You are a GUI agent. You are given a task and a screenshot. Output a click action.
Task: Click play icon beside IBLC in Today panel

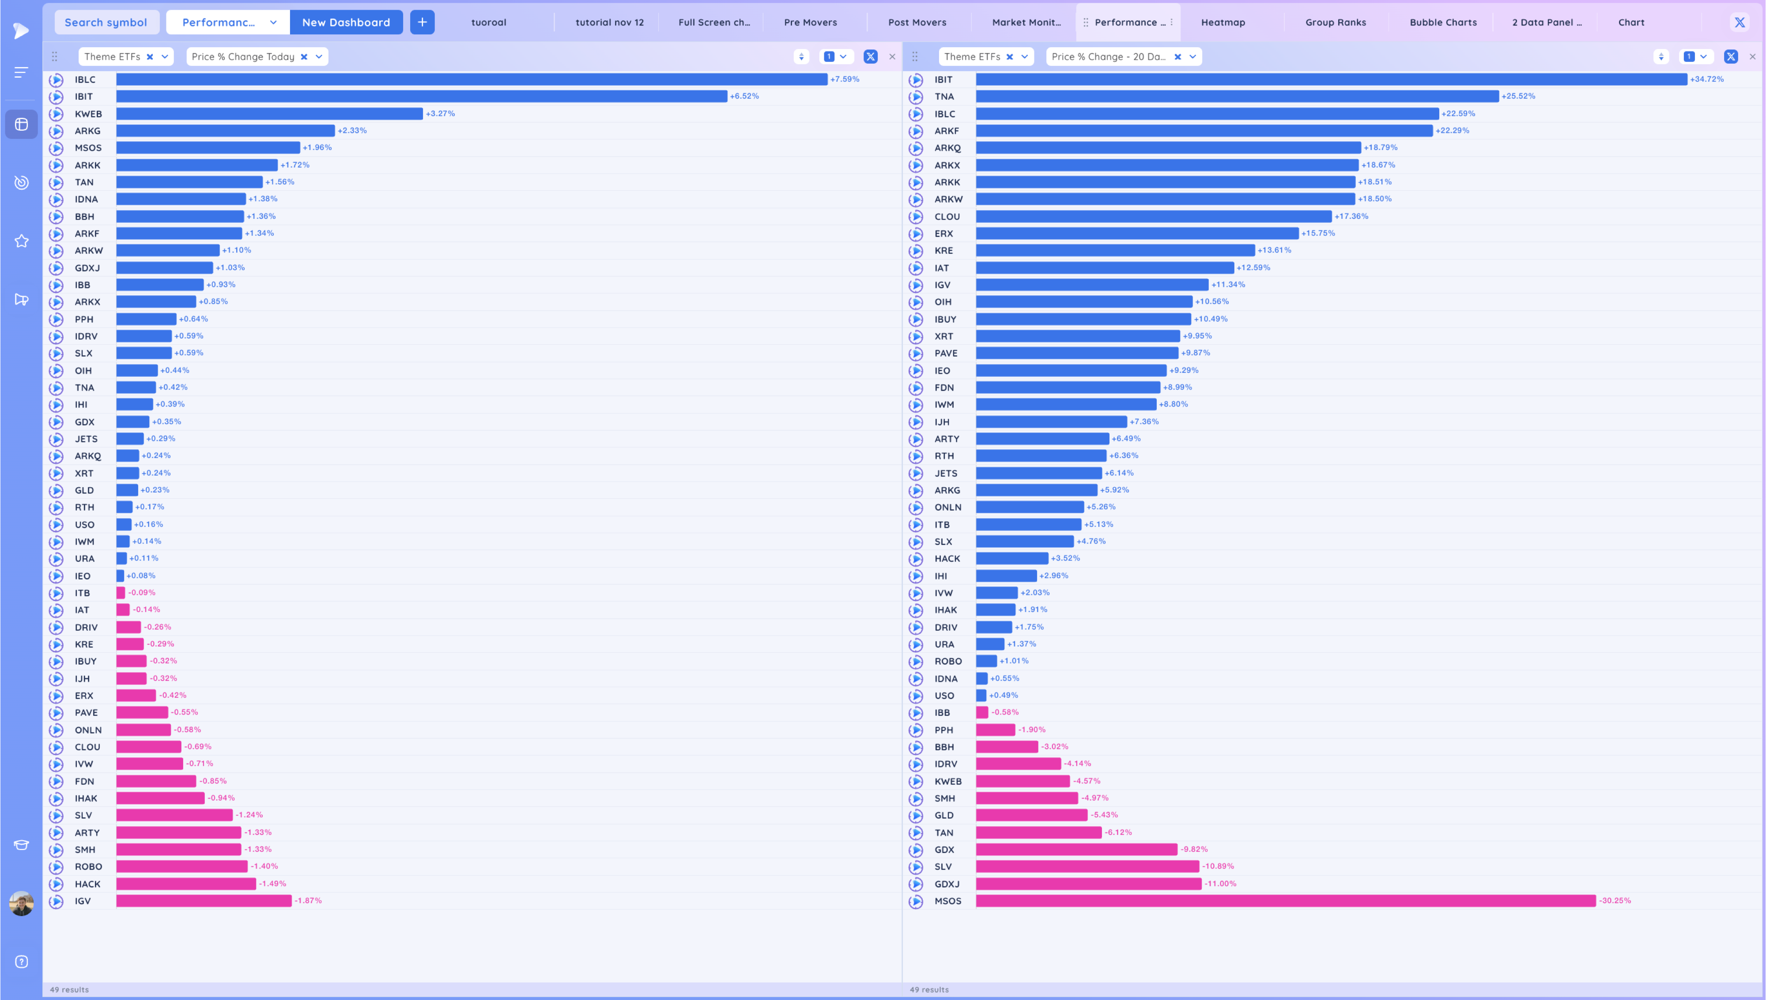(x=57, y=80)
